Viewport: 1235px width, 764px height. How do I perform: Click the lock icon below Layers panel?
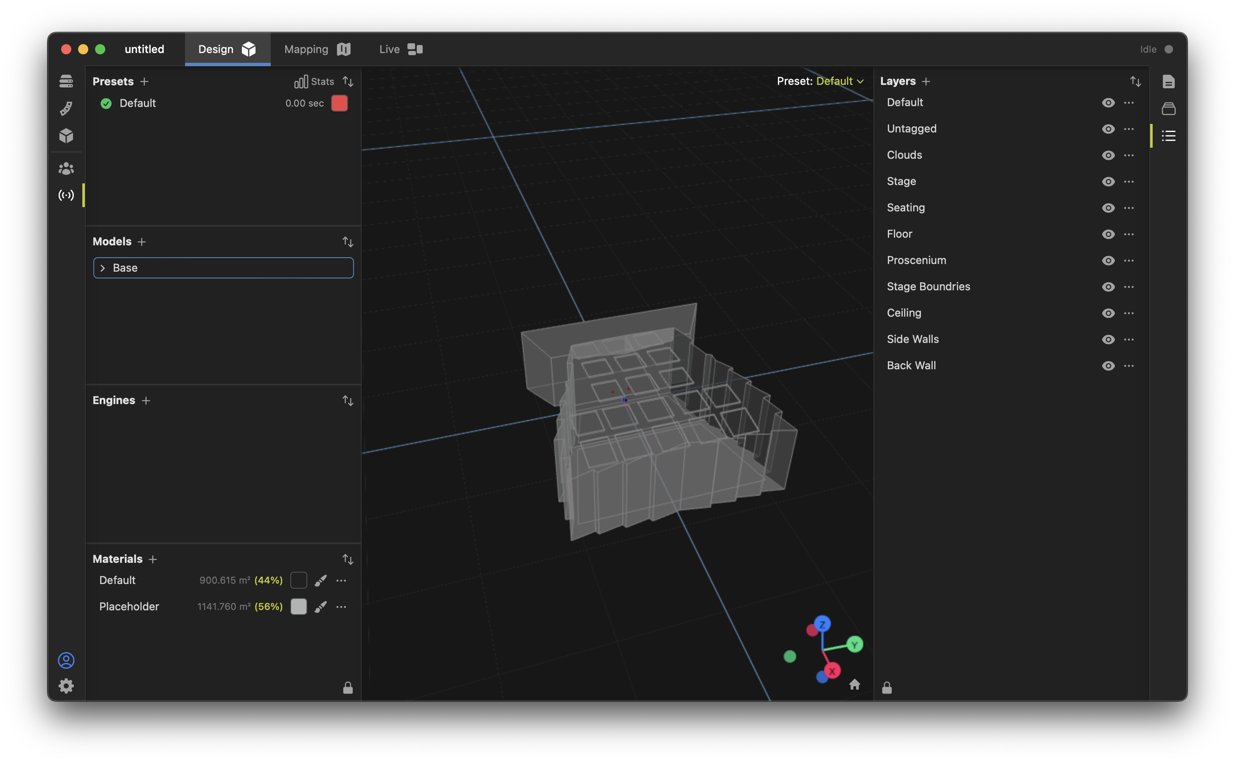pos(887,688)
